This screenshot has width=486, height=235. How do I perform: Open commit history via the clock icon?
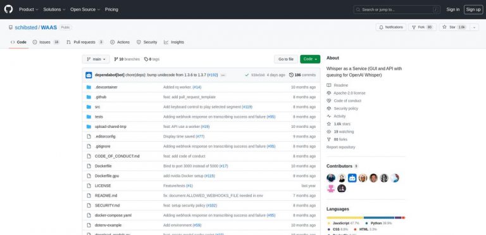point(291,75)
